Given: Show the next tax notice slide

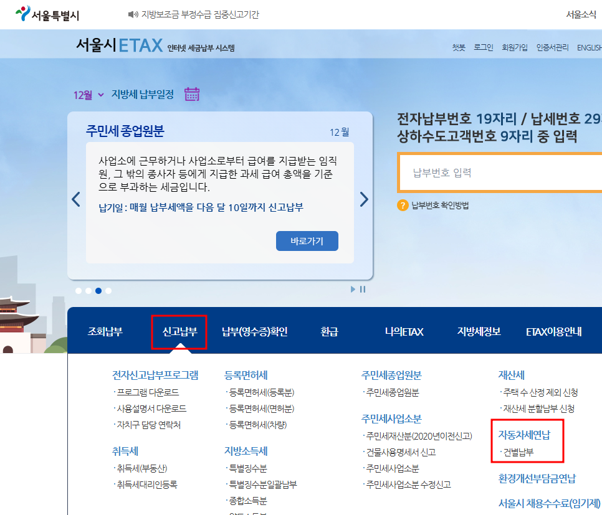Looking at the screenshot, I should click(x=364, y=199).
